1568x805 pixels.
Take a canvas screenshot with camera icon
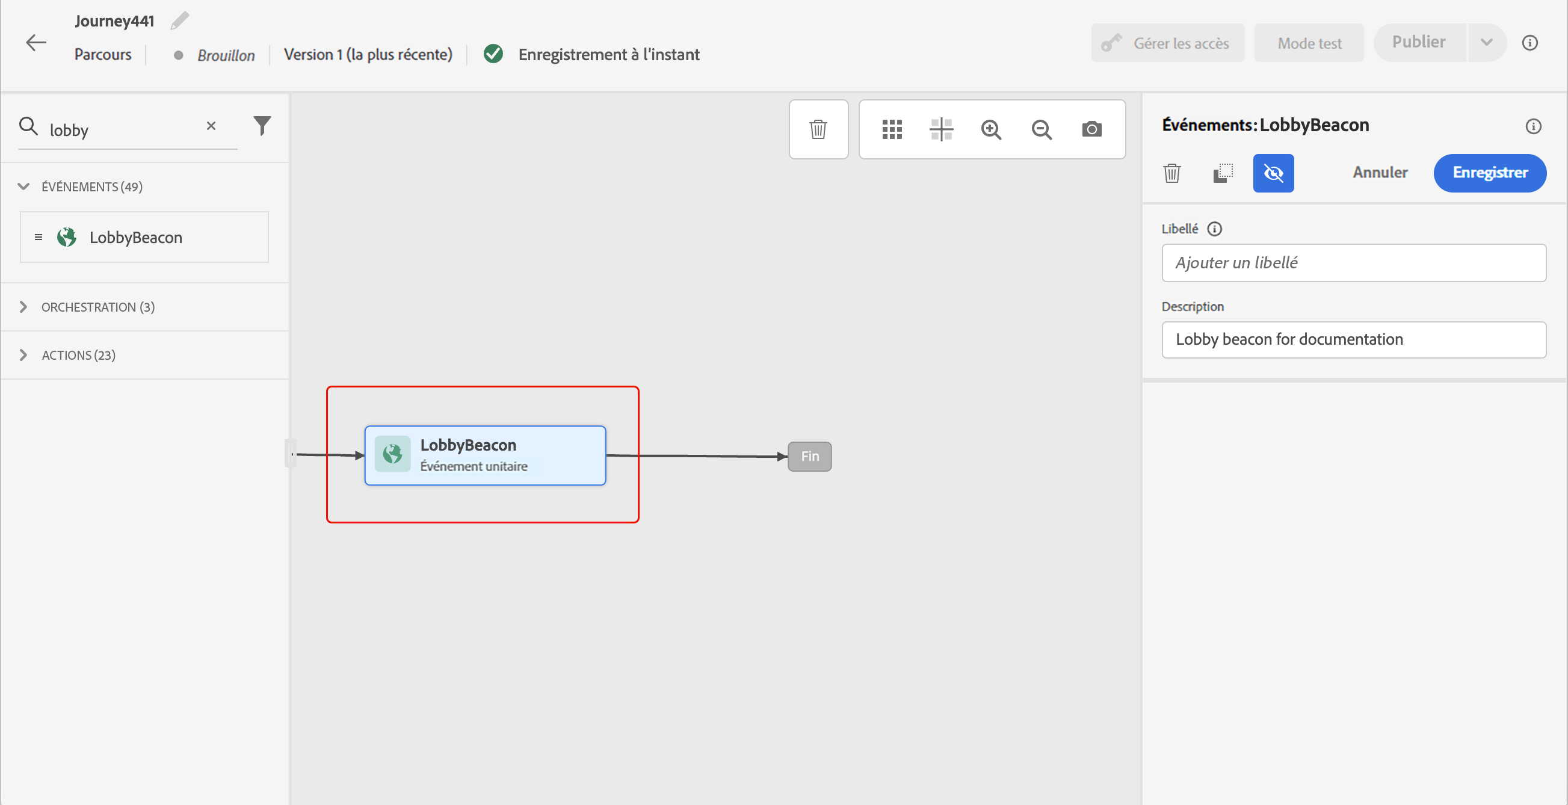tap(1091, 129)
